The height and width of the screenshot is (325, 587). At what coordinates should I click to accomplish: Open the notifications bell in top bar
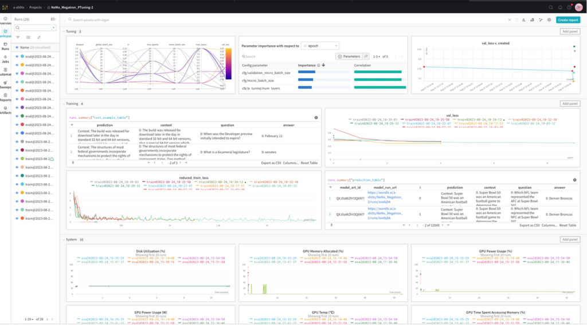coord(560,7)
